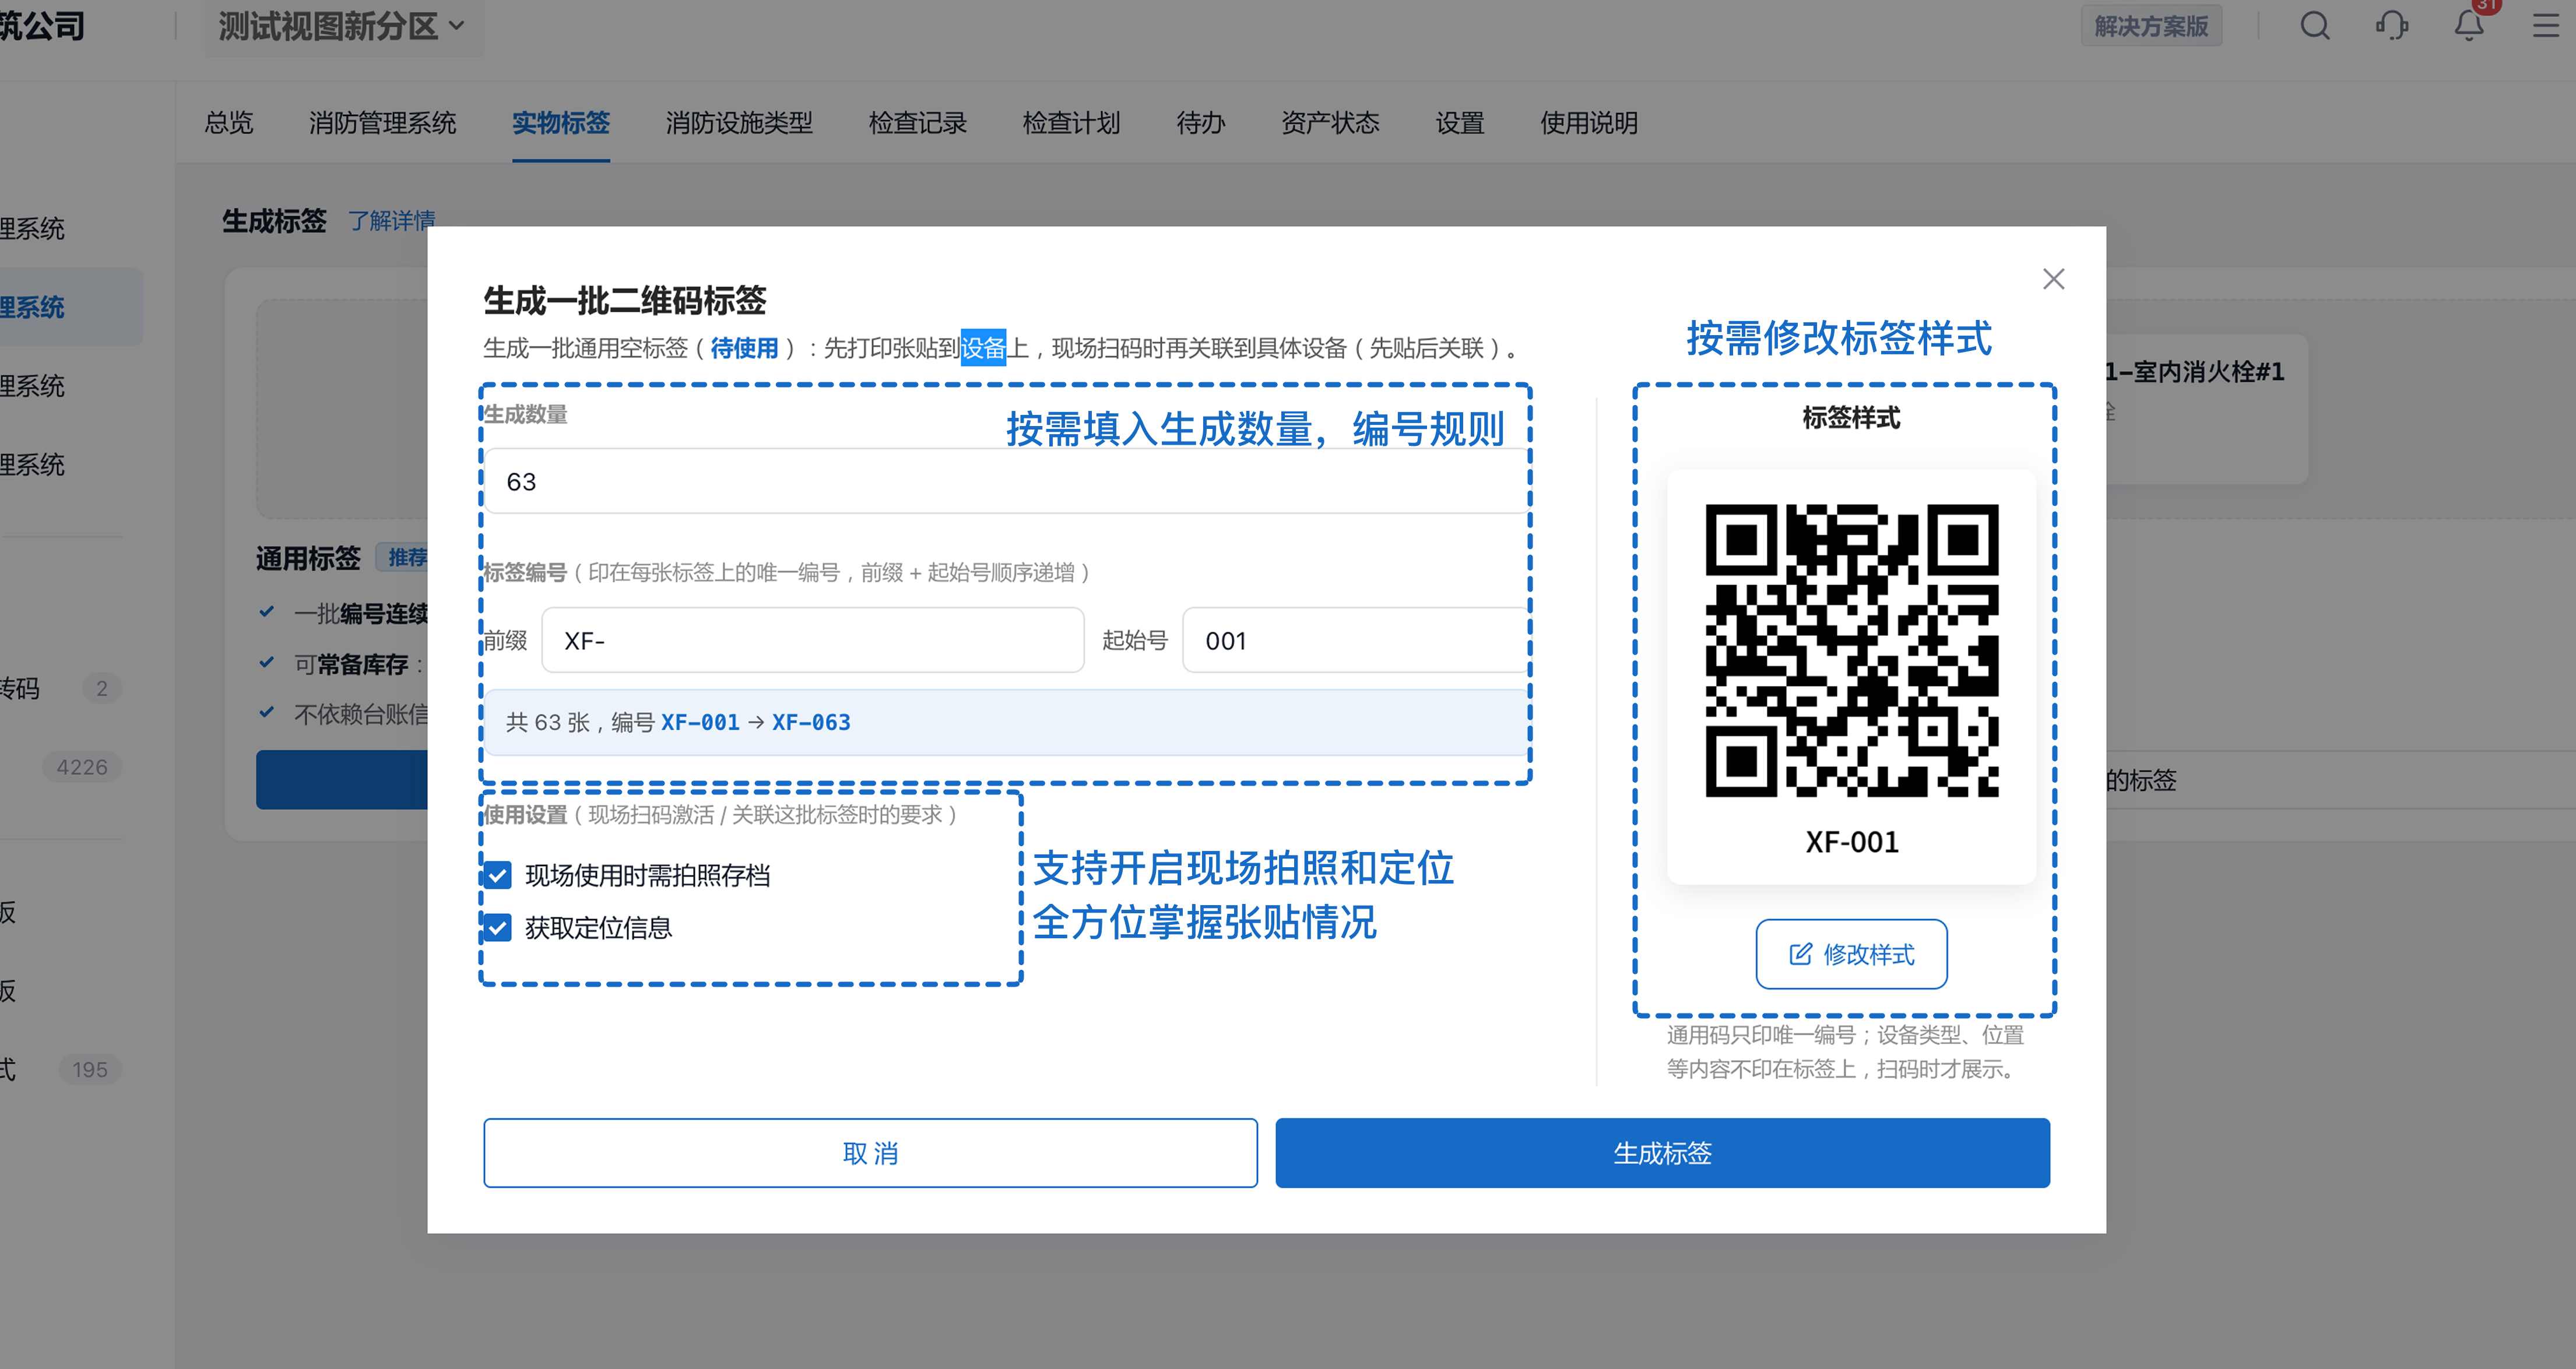Click the 生成标签 button
2576x1369 pixels.
(1662, 1153)
